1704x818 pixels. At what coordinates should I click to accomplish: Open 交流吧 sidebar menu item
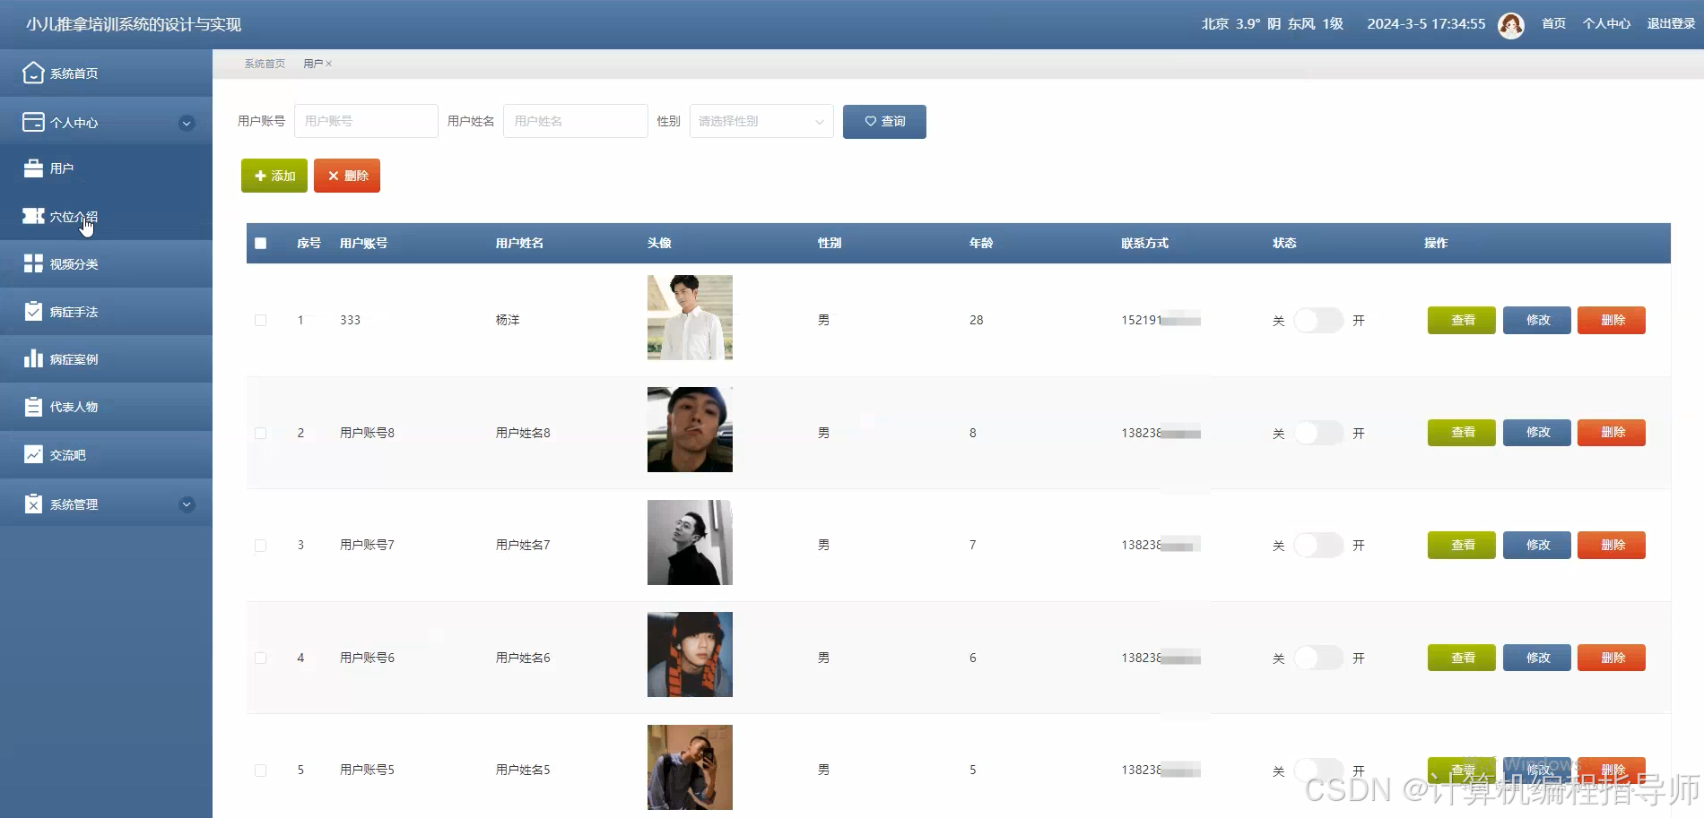[x=106, y=454]
